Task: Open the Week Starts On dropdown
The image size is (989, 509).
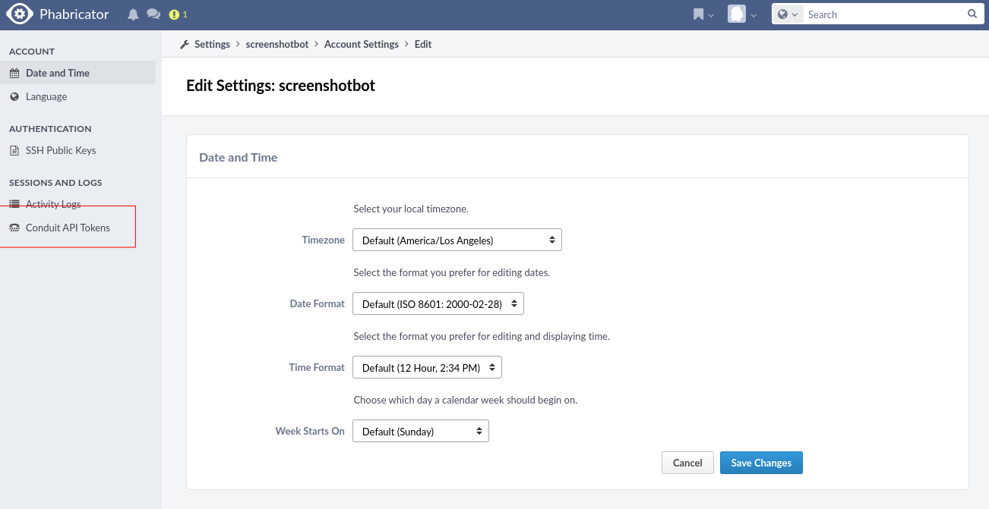Action: (x=420, y=432)
